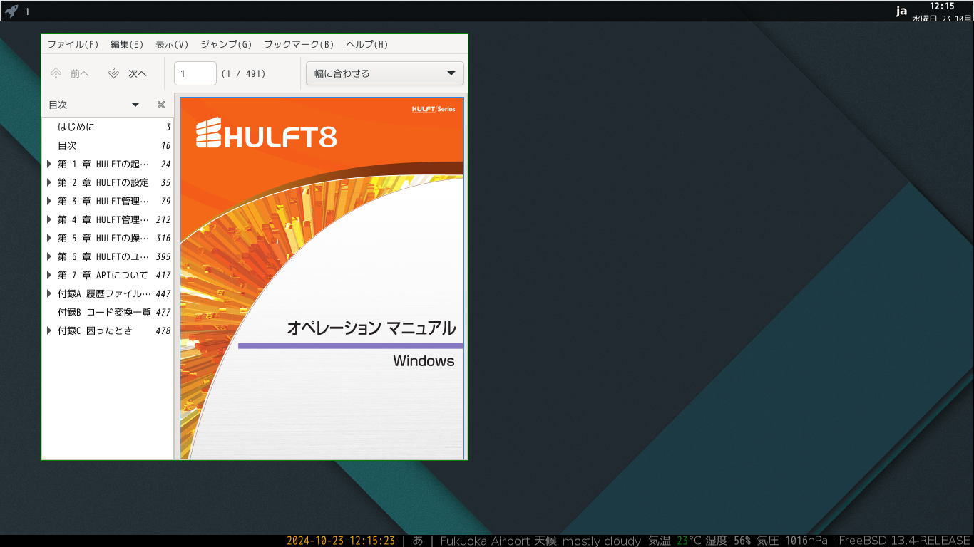Open the 表示(V) menu
This screenshot has width=974, height=547.
pos(172,44)
